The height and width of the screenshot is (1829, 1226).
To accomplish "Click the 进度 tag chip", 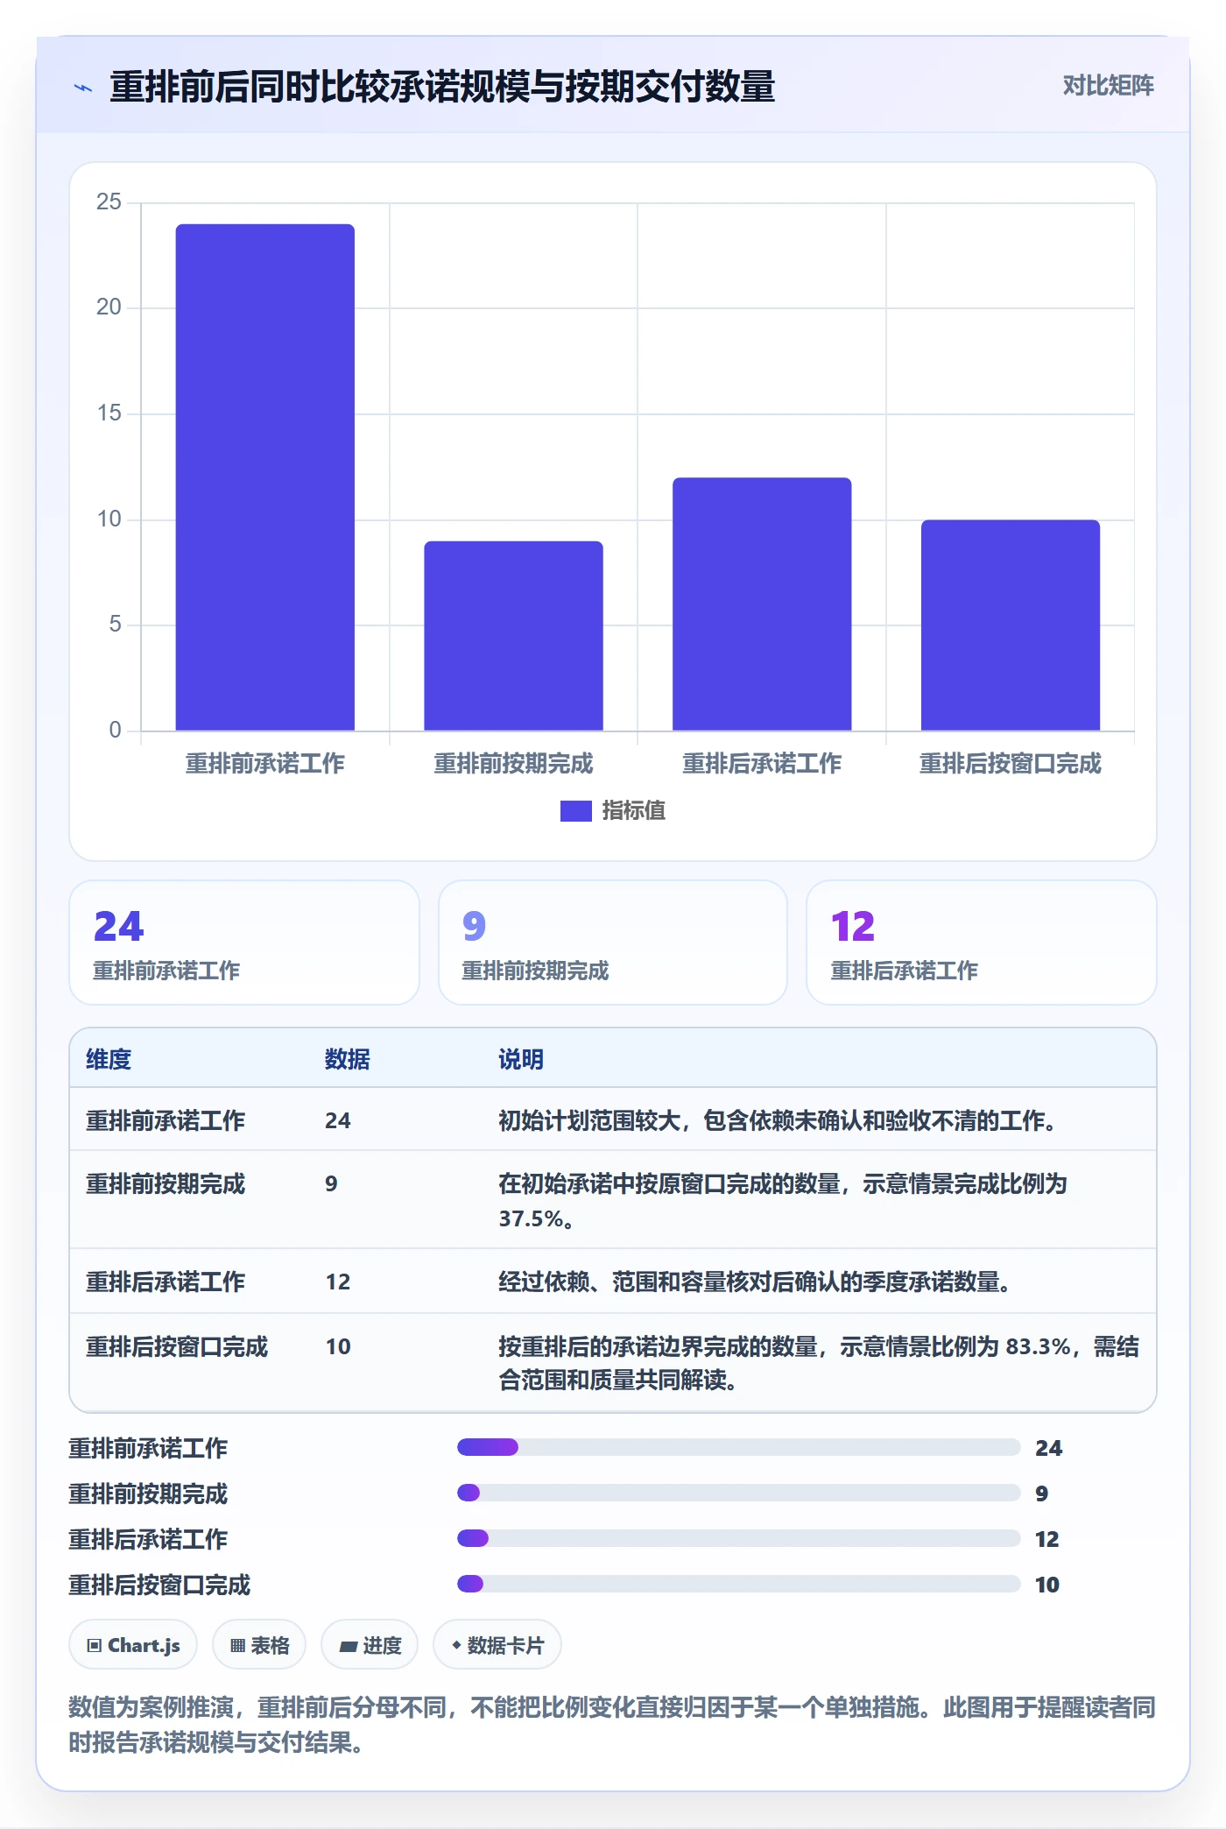I will pos(370,1645).
